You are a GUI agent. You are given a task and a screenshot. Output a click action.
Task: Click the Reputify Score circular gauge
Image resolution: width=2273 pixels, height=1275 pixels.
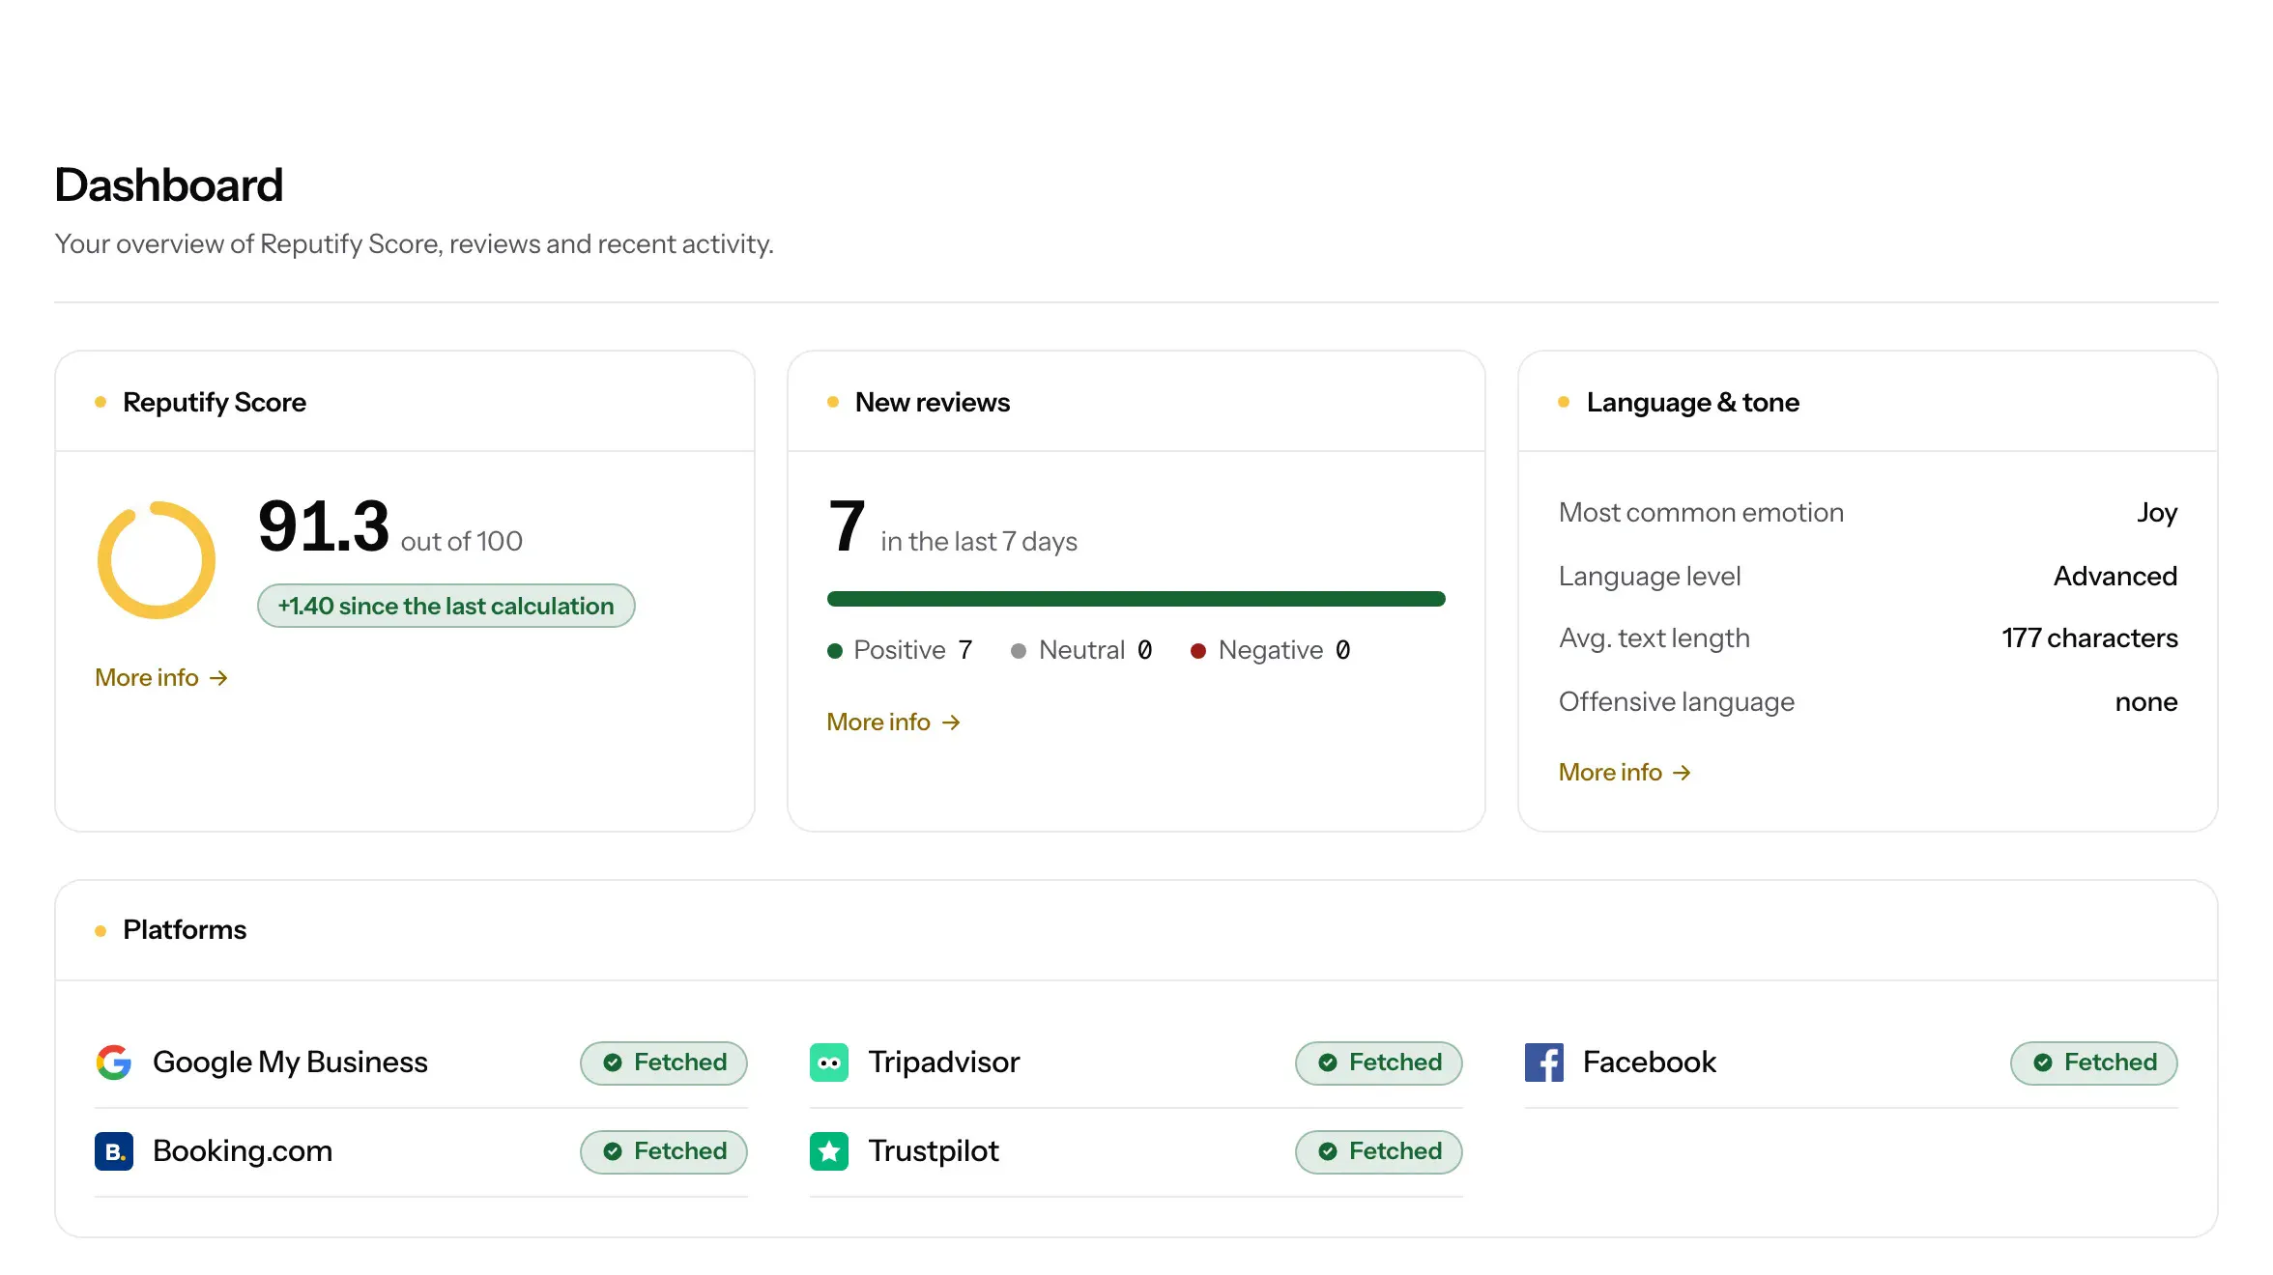[x=157, y=560]
